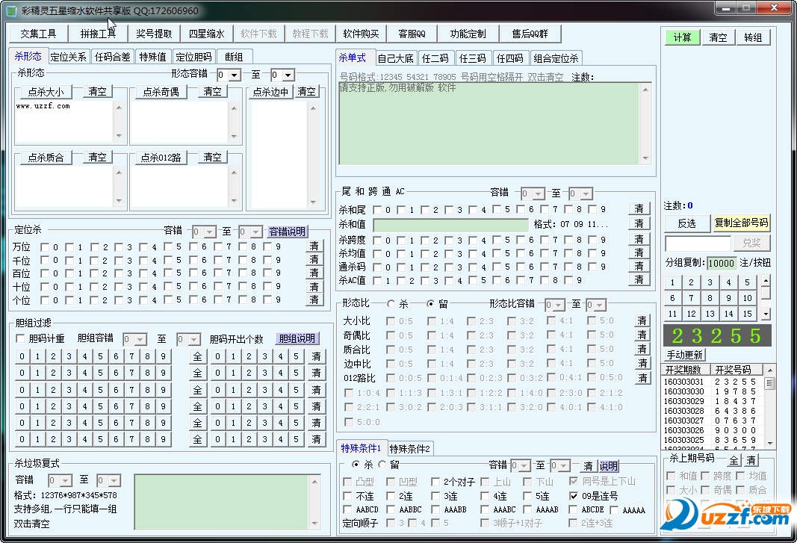Image resolution: width=797 pixels, height=543 pixels.
Task: Select the 留 radio in 形态比
Action: coord(430,303)
